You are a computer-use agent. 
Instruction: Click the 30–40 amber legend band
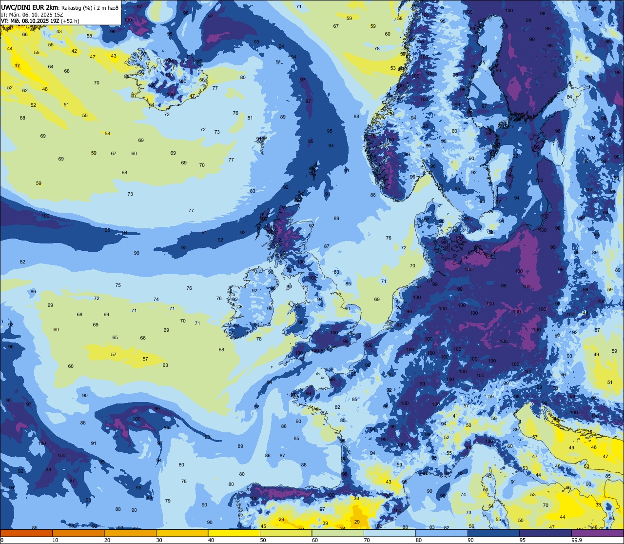182,533
